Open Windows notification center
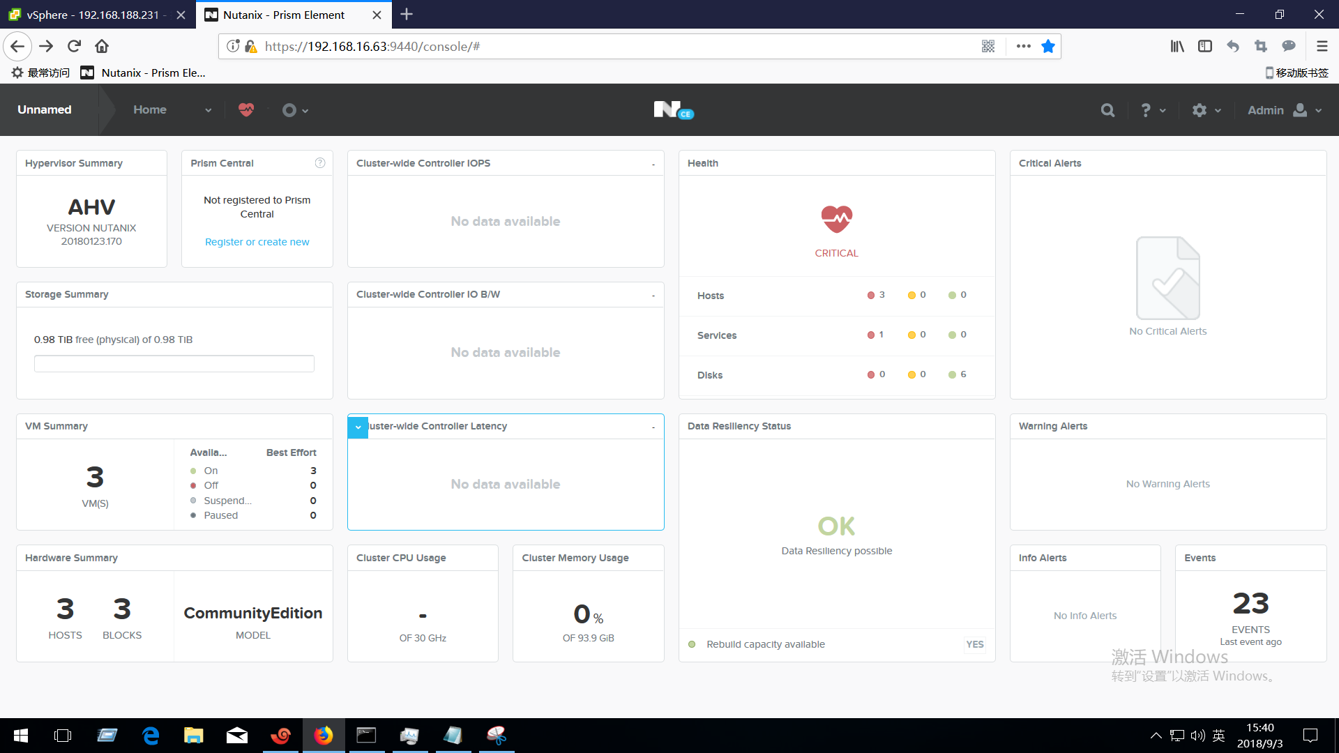Screen dimensions: 1339x753 pyautogui.click(x=1310, y=736)
